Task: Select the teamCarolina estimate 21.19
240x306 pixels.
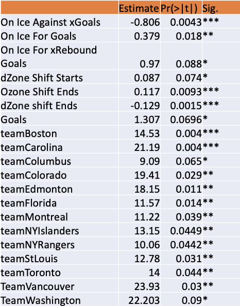Action: pos(147,147)
